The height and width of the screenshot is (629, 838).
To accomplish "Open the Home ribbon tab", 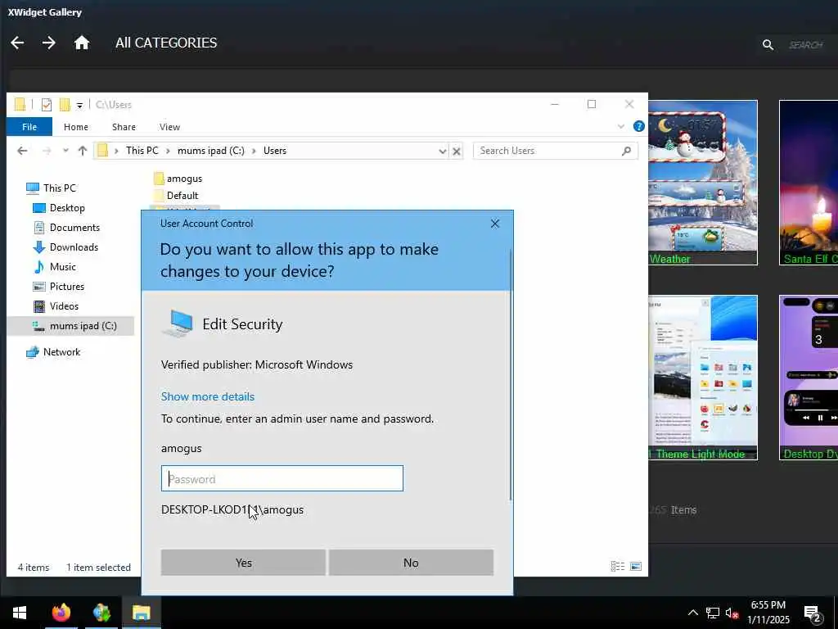I will coord(76,127).
